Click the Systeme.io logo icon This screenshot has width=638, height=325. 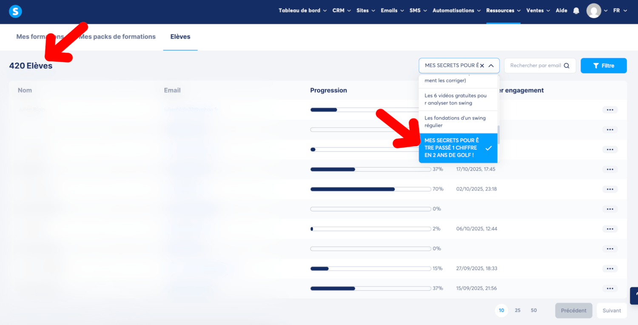pos(15,11)
